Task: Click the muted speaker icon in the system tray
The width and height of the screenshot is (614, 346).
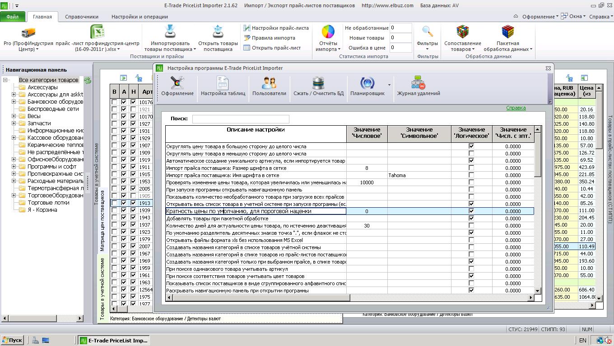Action: [609, 341]
